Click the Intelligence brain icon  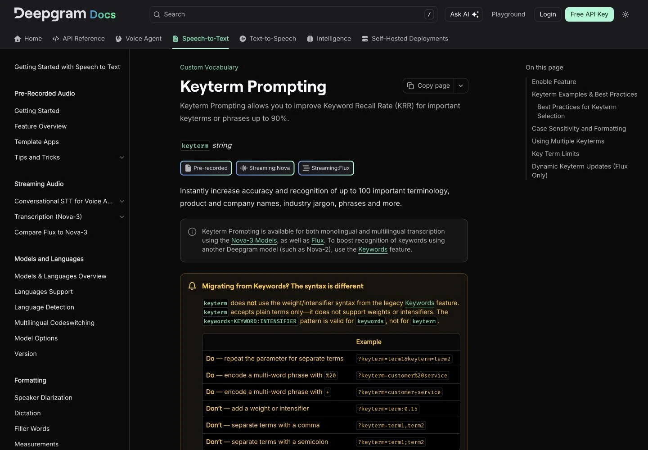310,39
